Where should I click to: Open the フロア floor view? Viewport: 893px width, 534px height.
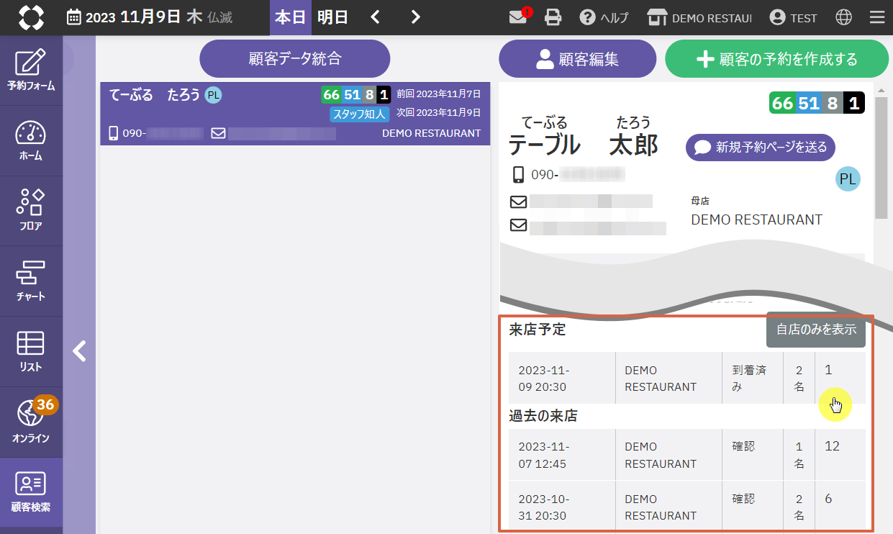click(x=31, y=211)
